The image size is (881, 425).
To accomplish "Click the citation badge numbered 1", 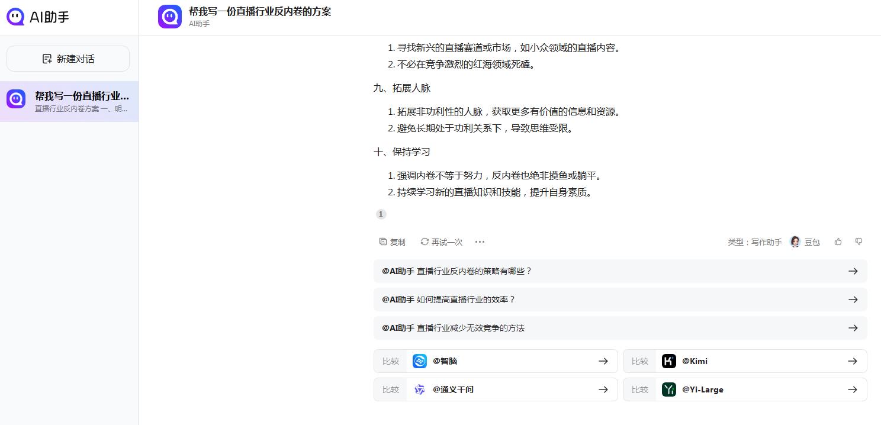I will (381, 214).
